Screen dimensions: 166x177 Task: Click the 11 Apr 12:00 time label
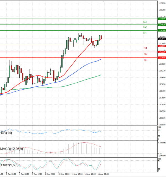pyautogui.click(x=77, y=175)
